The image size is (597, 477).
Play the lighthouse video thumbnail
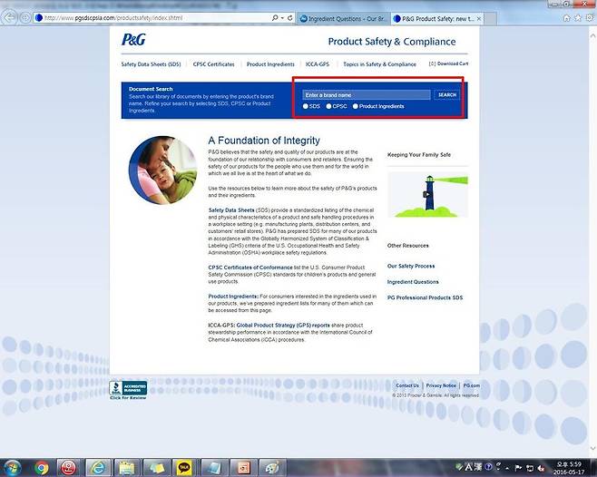[x=427, y=195]
